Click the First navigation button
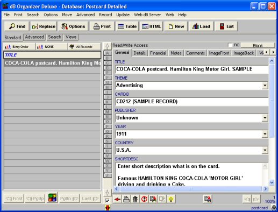278x212 pixels. (14, 199)
